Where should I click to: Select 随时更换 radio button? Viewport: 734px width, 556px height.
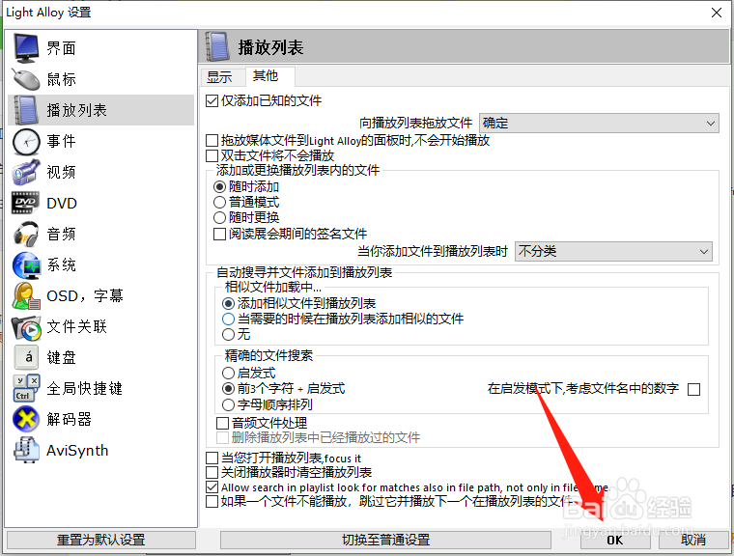click(x=219, y=217)
